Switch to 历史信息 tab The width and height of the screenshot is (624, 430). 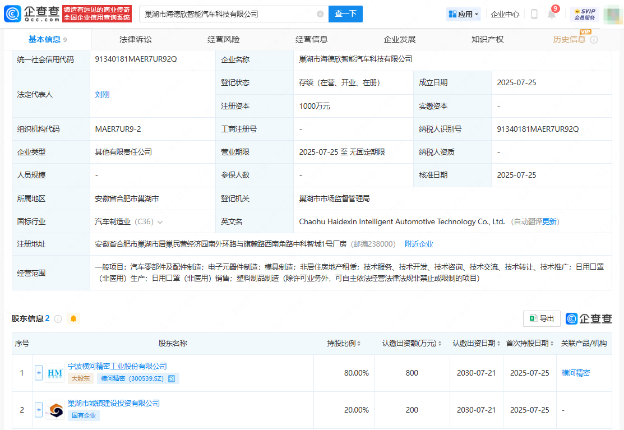pos(569,39)
